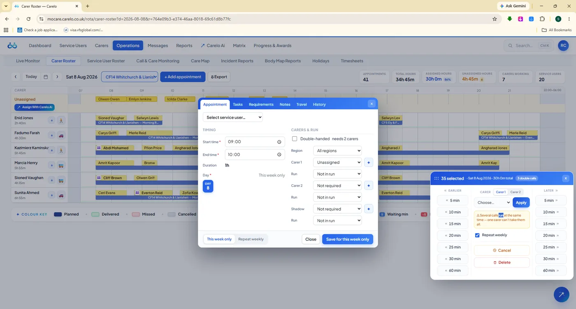Click the walking icon for Kazimierz Kaminska
This screenshot has width=576, height=309.
(x=61, y=150)
